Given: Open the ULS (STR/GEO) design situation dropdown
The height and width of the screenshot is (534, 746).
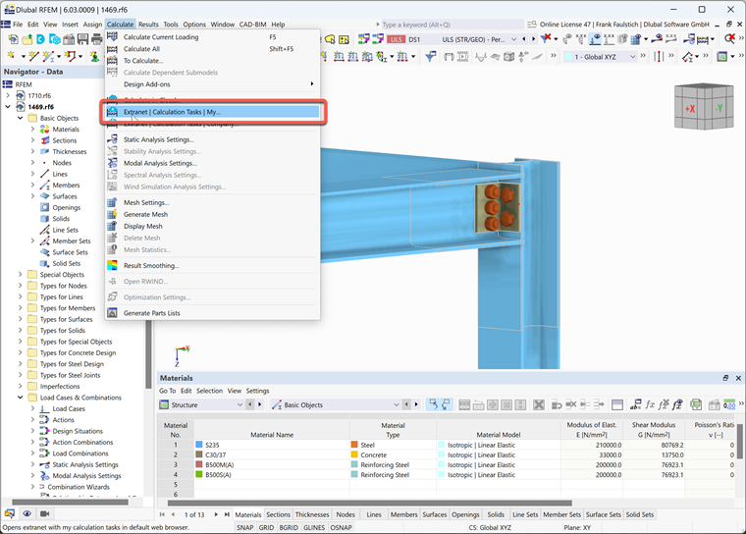Looking at the screenshot, I should pyautogui.click(x=513, y=39).
